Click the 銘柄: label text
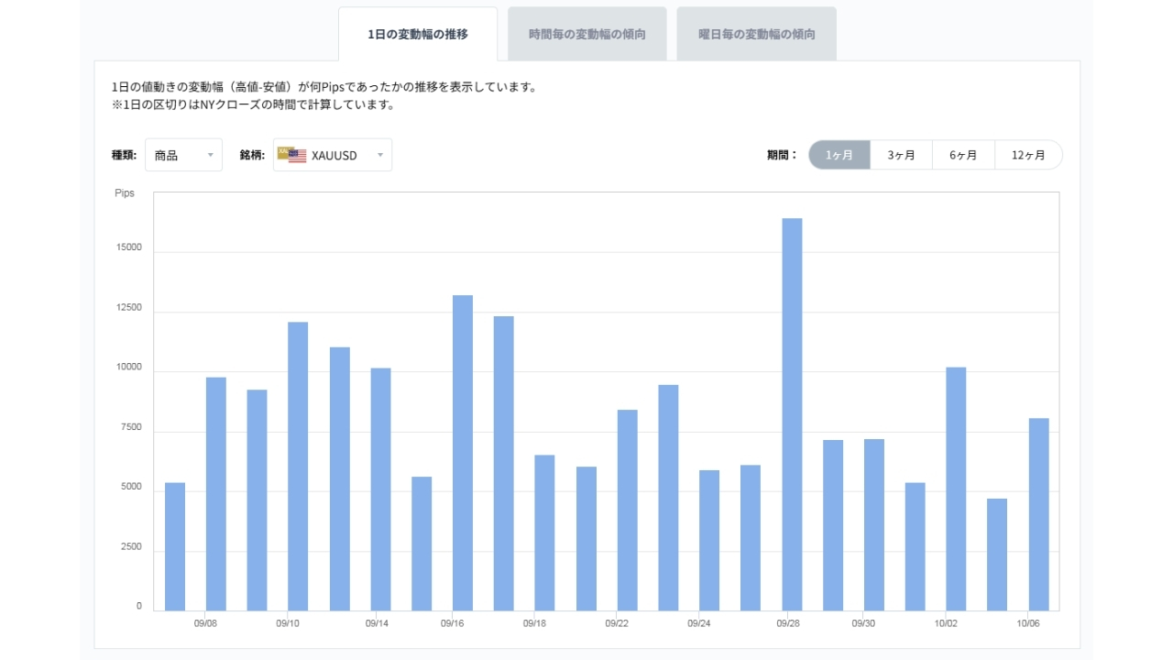 click(252, 155)
